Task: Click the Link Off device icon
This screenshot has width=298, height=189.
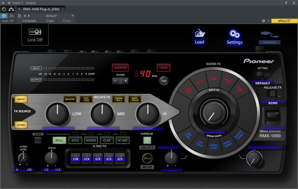Action: pyautogui.click(x=35, y=32)
